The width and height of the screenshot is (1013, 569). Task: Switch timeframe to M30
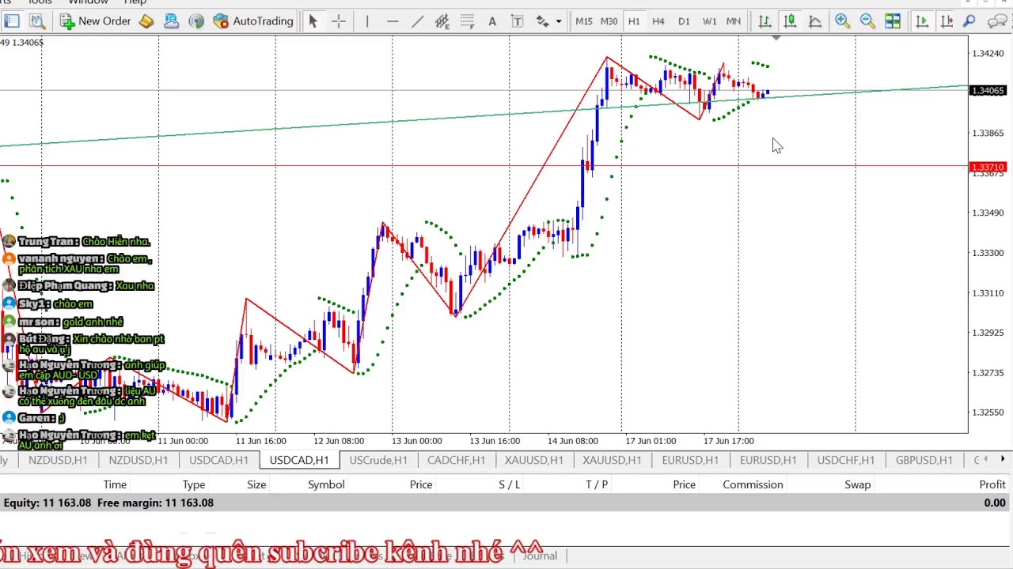pos(609,21)
